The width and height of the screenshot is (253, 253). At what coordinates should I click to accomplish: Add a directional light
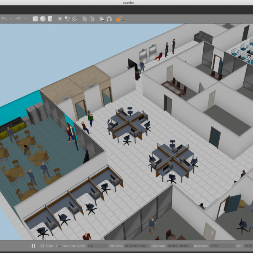[74, 19]
